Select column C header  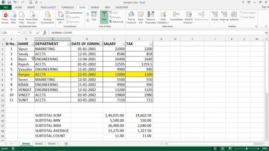click(53, 39)
